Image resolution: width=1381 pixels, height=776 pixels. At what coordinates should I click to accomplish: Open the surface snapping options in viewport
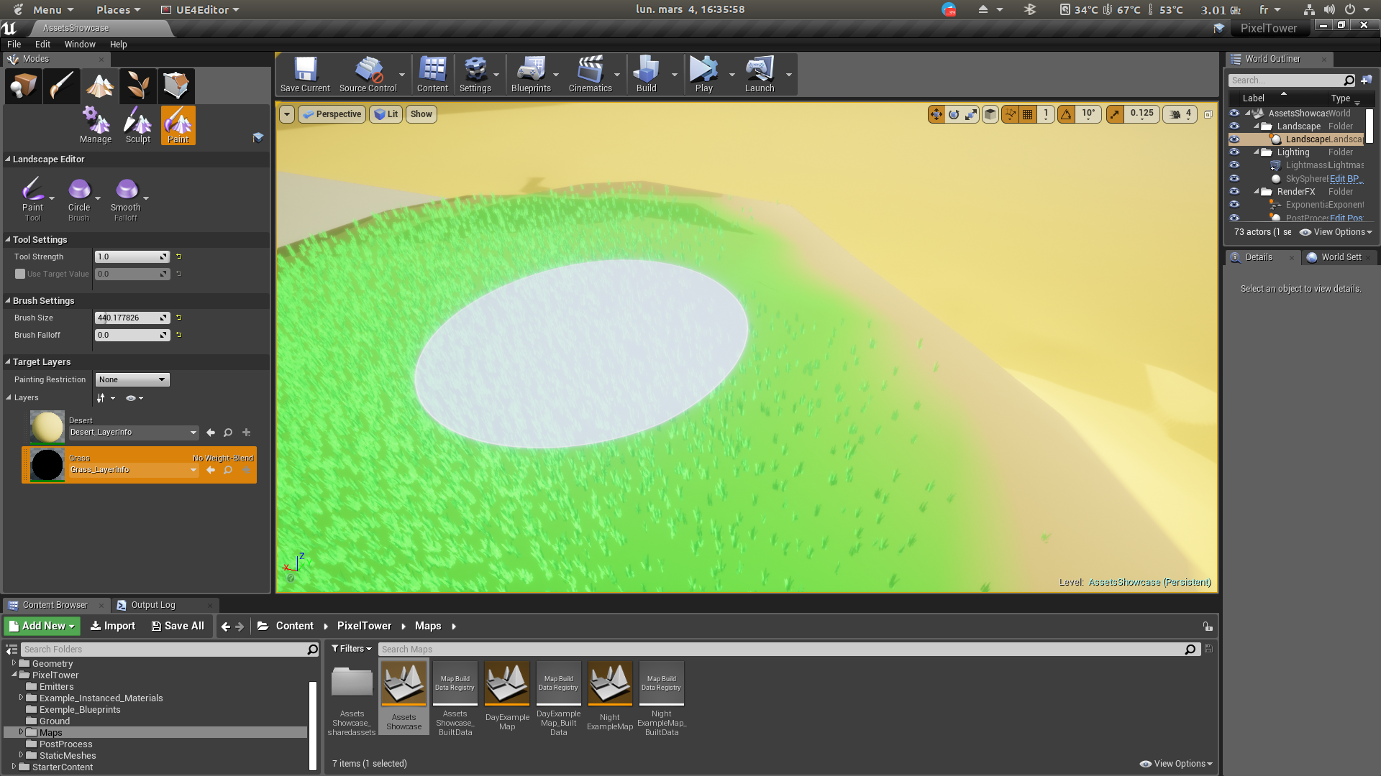[1011, 114]
